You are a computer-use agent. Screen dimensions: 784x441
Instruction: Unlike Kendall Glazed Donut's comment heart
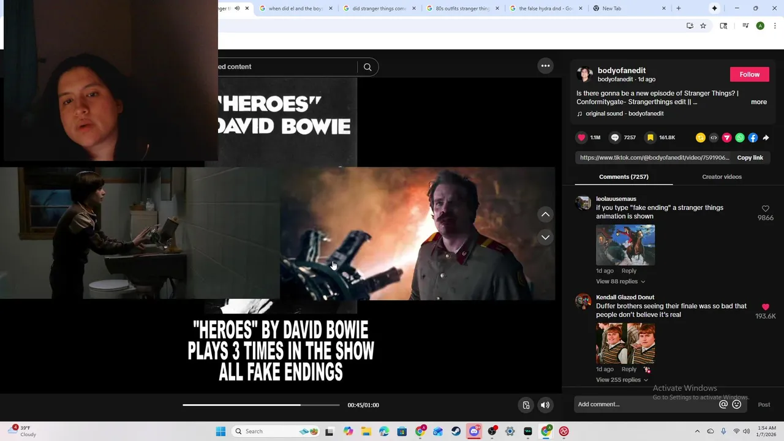[766, 307]
